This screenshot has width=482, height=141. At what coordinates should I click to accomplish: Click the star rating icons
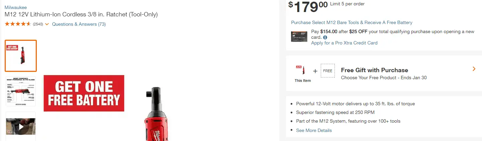click(18, 24)
